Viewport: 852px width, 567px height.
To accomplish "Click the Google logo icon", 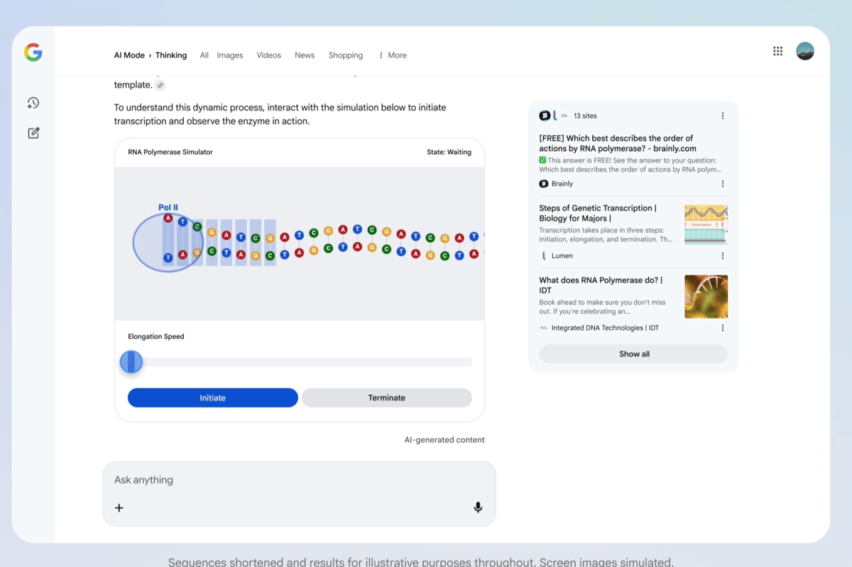I will point(33,52).
